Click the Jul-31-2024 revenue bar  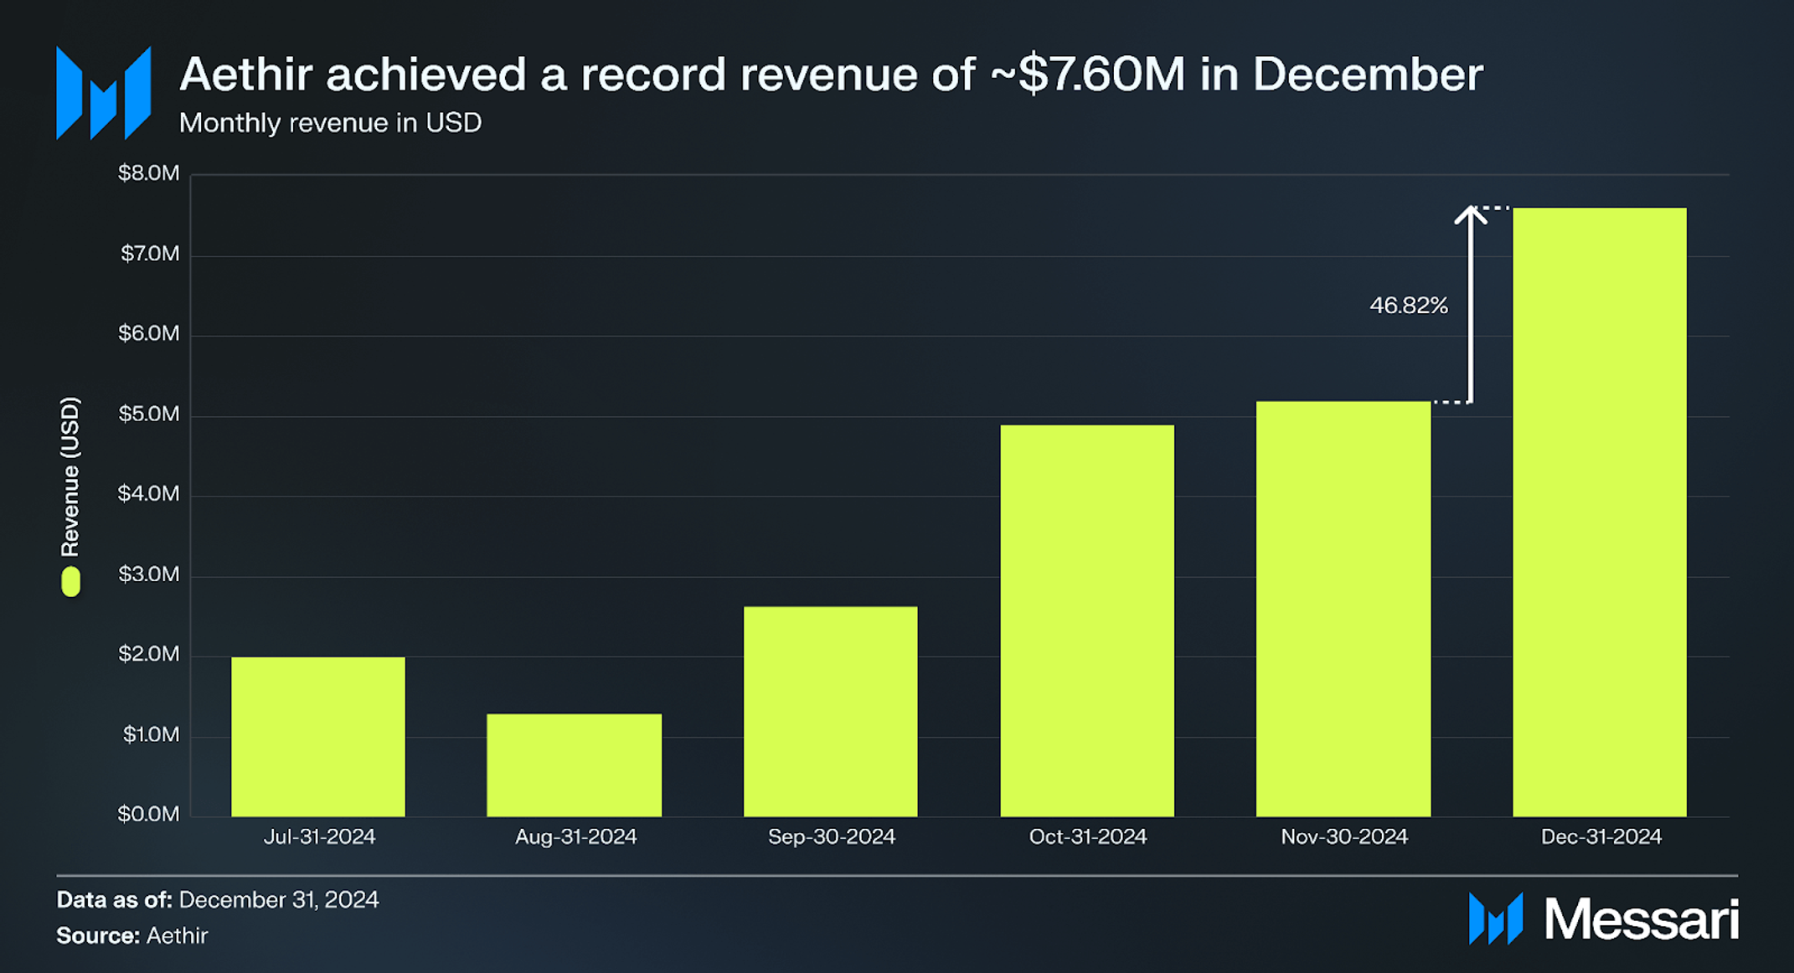point(317,736)
